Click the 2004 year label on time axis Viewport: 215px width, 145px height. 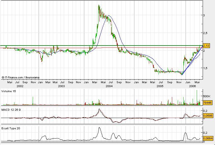[x=109, y=86]
